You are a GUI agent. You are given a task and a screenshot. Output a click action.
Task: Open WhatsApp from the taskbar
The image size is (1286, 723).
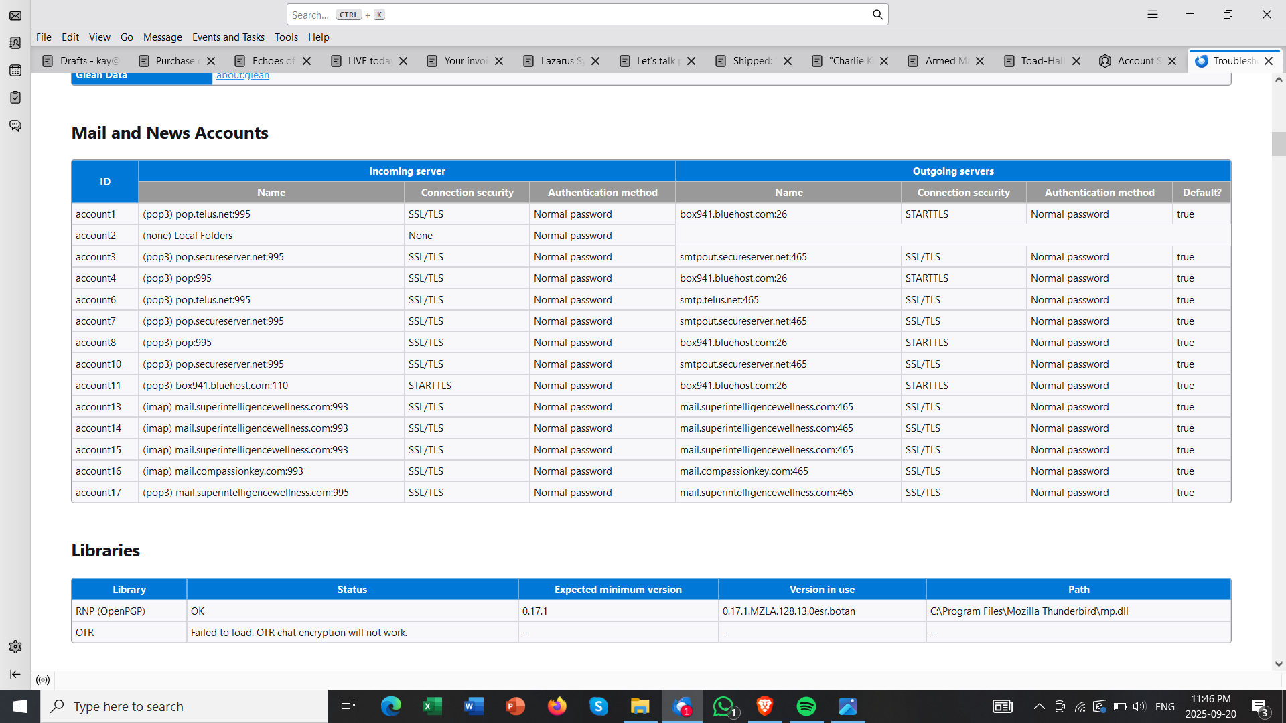tap(723, 706)
